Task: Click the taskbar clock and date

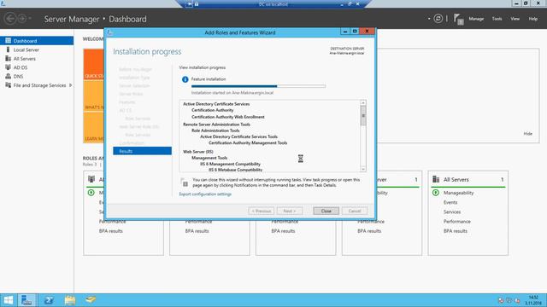Action: pyautogui.click(x=533, y=300)
